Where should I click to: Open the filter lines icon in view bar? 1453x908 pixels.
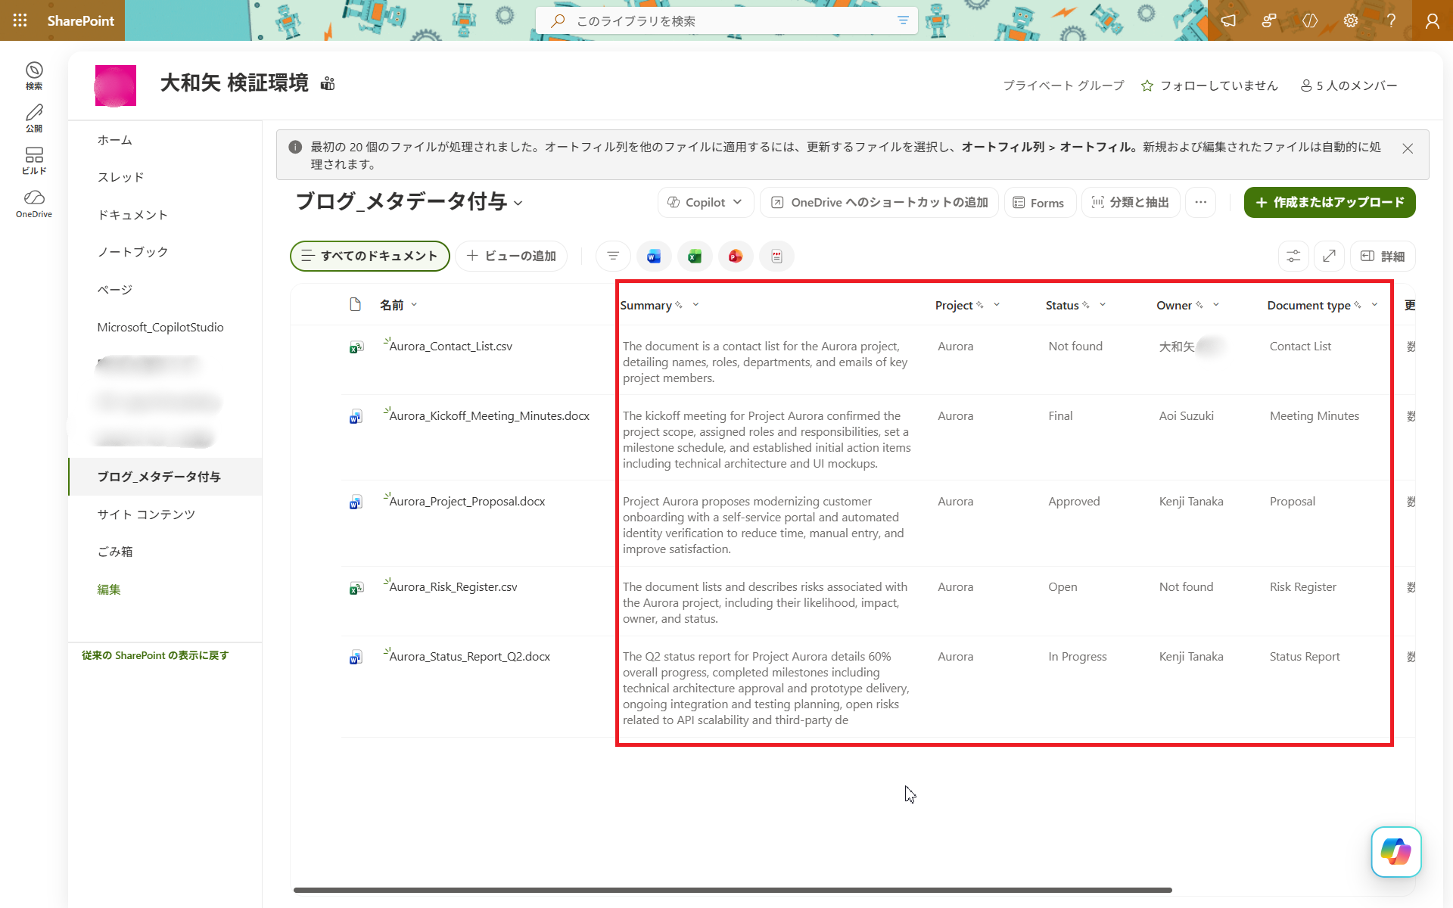coord(613,257)
